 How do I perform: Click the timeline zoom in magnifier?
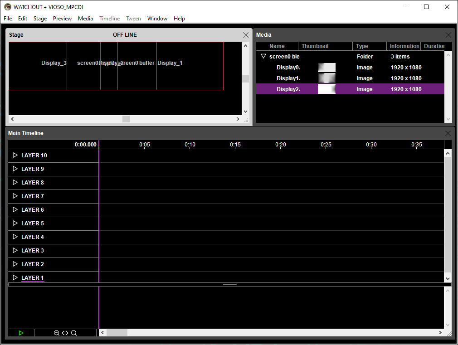pos(74,333)
